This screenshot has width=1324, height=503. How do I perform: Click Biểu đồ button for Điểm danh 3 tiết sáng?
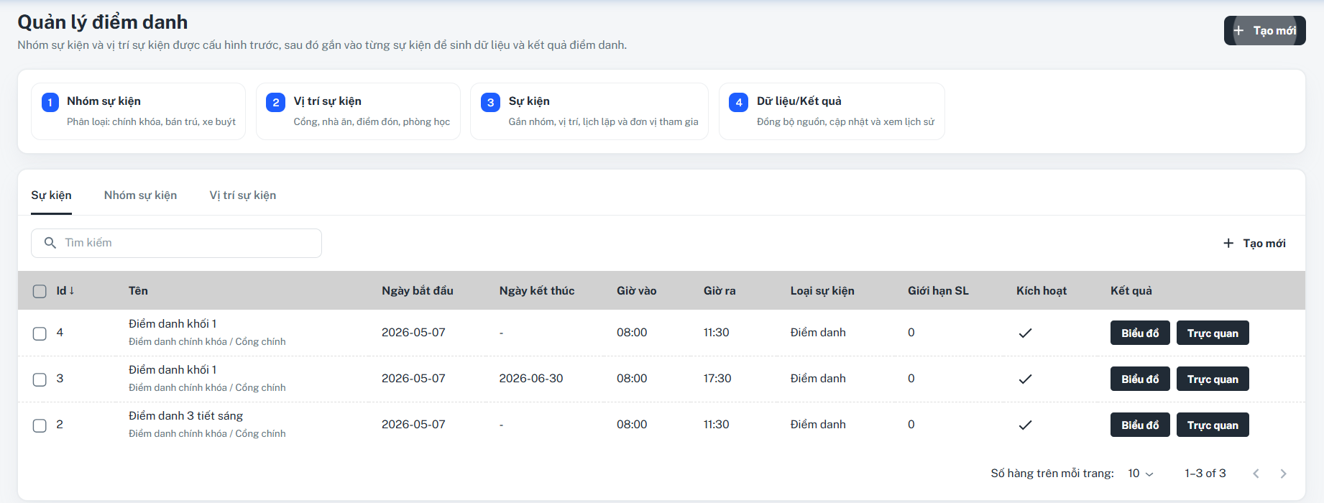[1140, 425]
